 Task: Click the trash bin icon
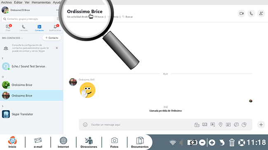(232, 143)
